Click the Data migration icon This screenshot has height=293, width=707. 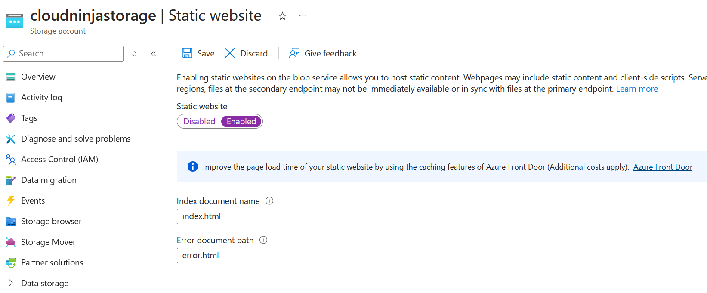coord(11,180)
